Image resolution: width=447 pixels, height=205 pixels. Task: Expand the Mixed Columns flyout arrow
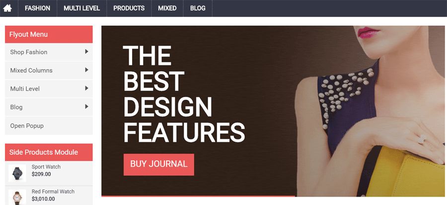[86, 70]
